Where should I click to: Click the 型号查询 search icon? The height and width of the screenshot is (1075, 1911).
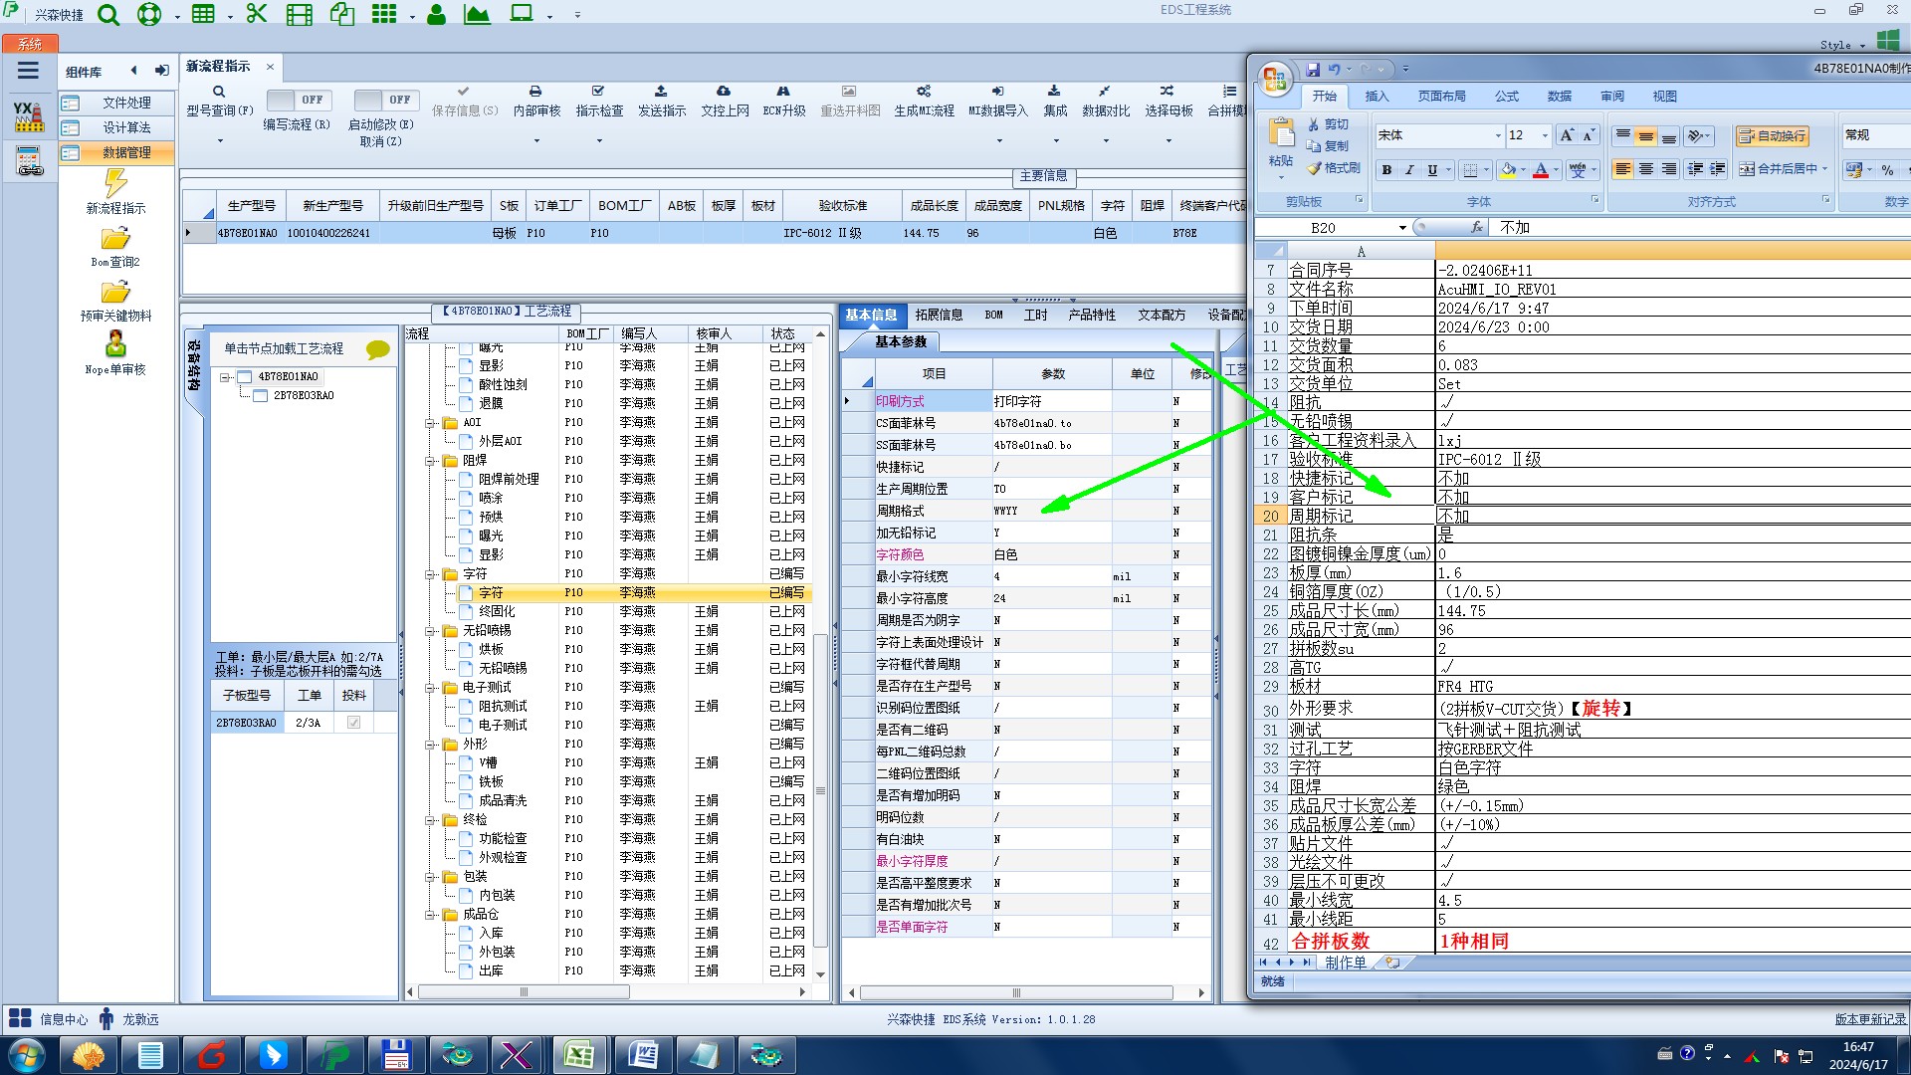point(219,92)
